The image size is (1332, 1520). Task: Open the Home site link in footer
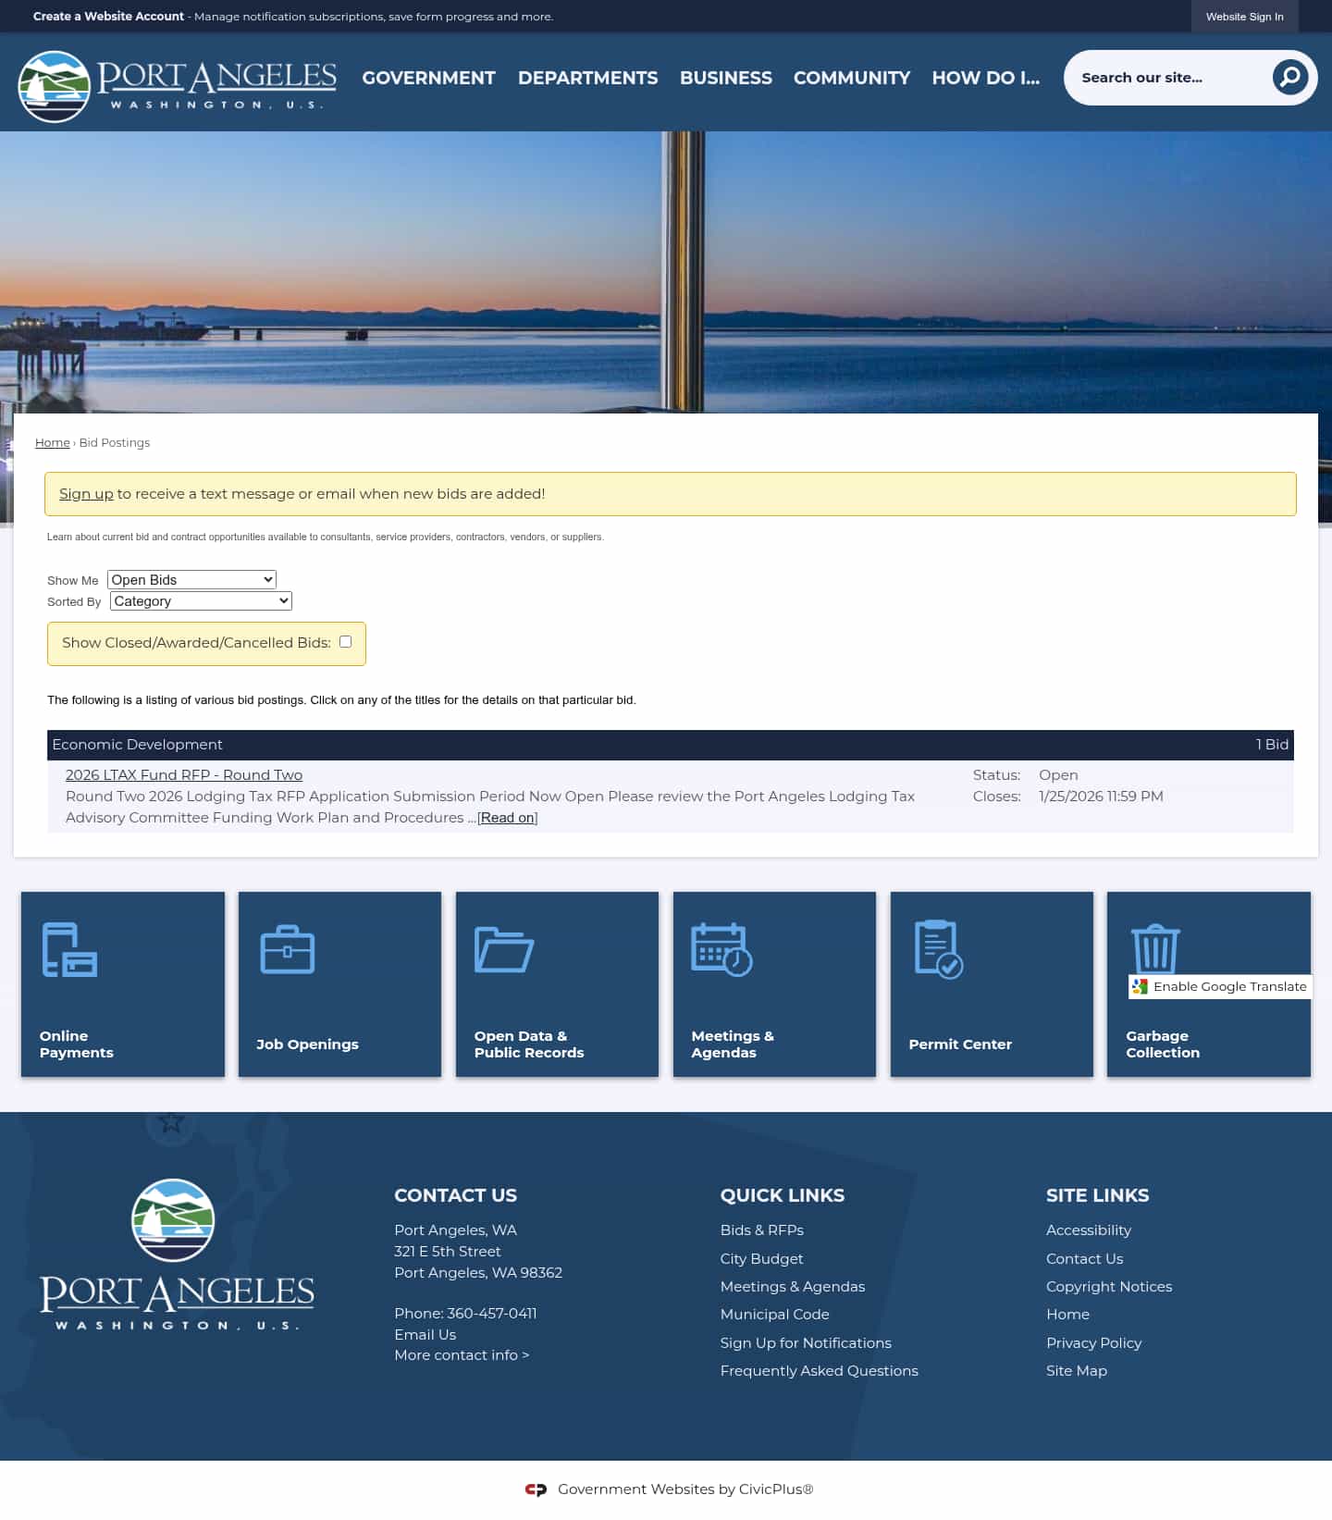point(1067,1315)
